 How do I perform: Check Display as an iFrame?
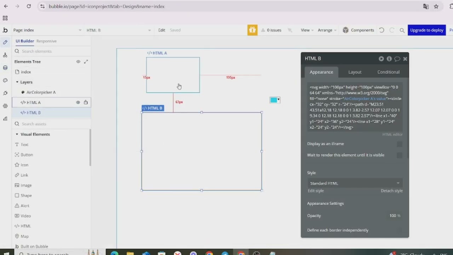click(399, 144)
